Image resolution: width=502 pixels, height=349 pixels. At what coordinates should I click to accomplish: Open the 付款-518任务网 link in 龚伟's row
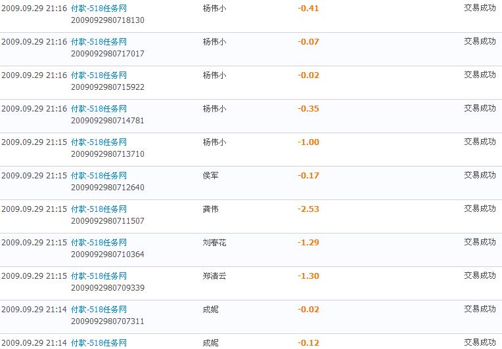[x=99, y=209]
